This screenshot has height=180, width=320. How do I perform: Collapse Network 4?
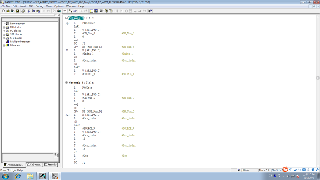[66, 82]
